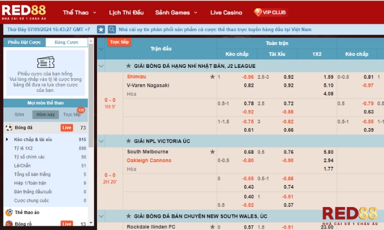The height and width of the screenshot is (230, 384).
Task: Pick draw odds 1.77 for South Melbourne match
Action: pos(329,169)
